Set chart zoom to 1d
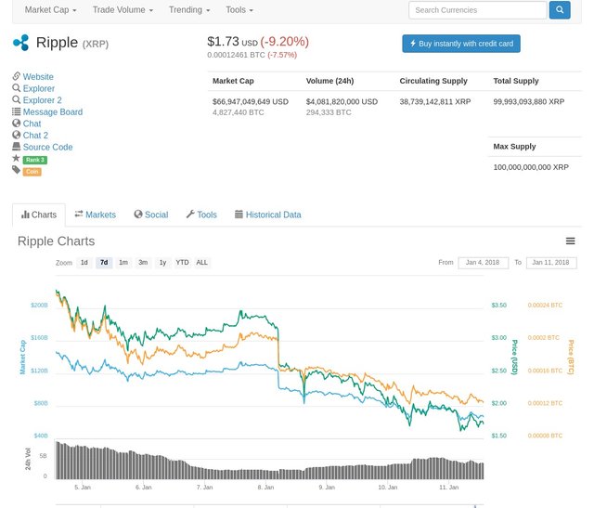This screenshot has width=594, height=508. pyautogui.click(x=84, y=263)
